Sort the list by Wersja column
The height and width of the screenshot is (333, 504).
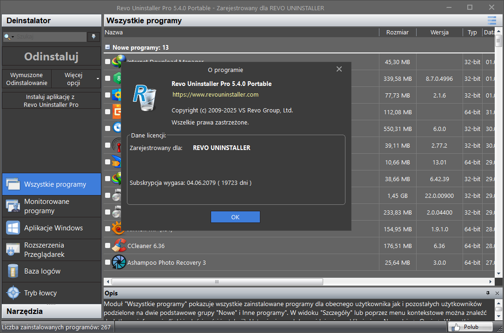439,32
